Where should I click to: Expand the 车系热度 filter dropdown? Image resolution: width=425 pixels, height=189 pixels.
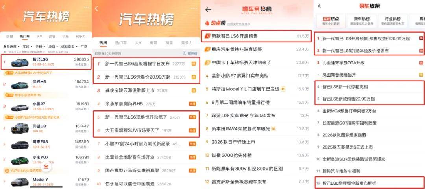pyautogui.click(x=11, y=46)
